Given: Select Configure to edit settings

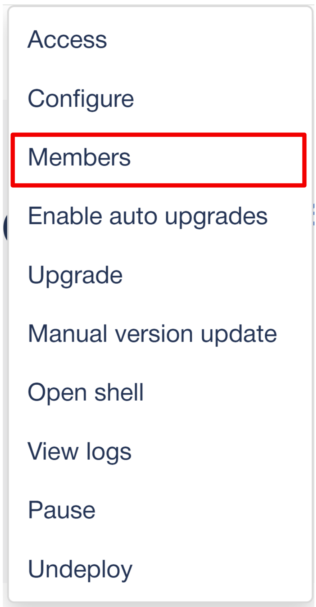Looking at the screenshot, I should point(160,99).
